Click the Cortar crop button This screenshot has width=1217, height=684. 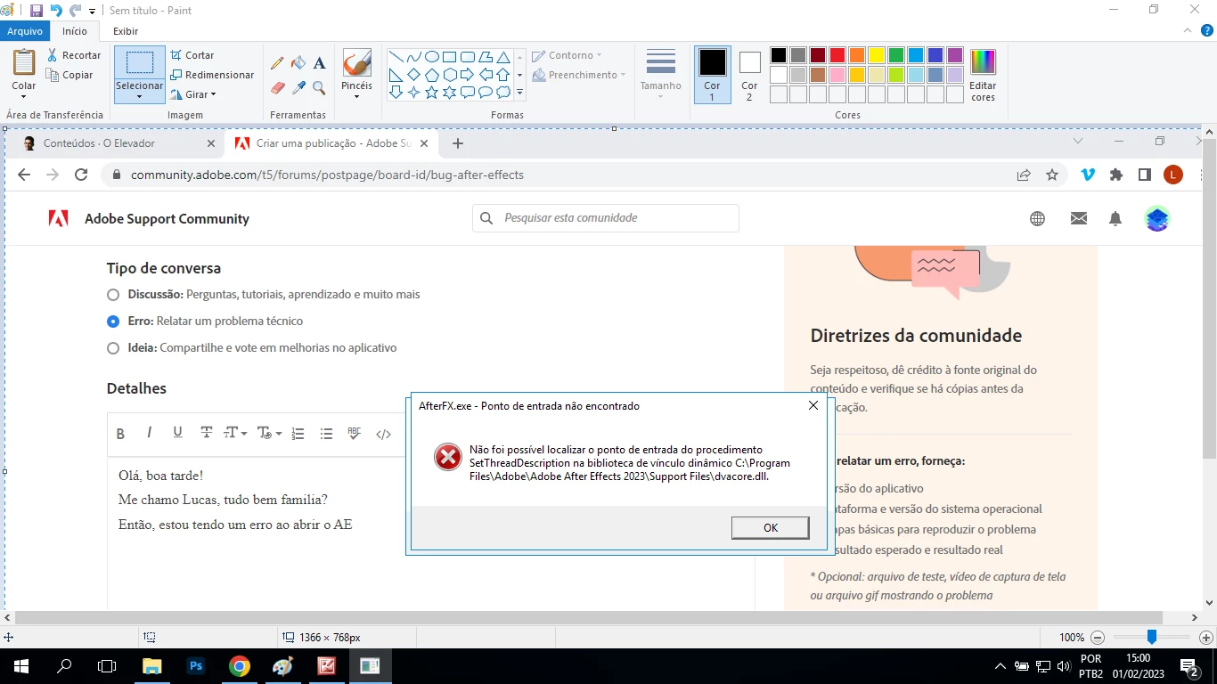pos(192,55)
